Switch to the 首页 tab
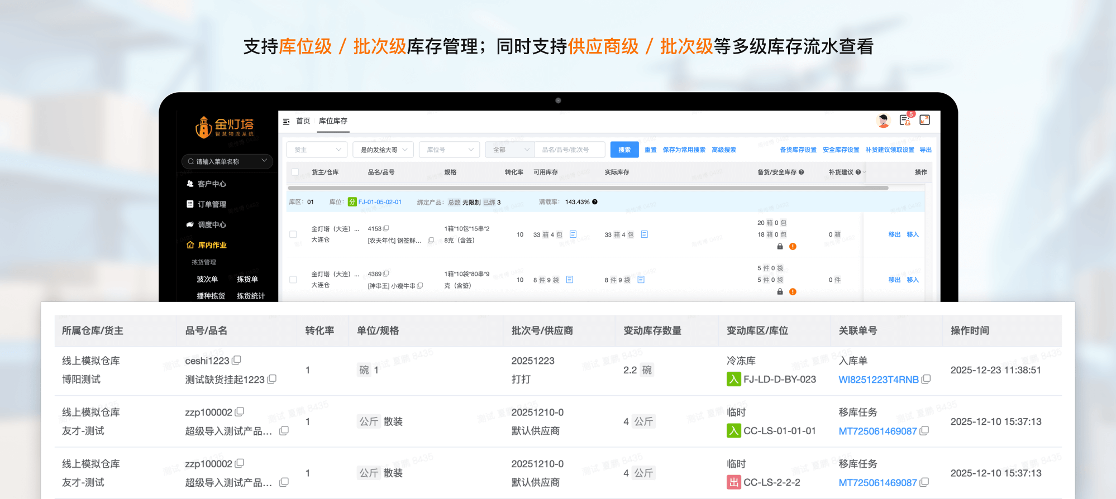 coord(303,121)
